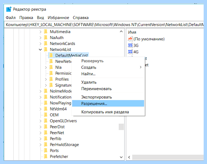Open the Избранное menu

[58, 18]
